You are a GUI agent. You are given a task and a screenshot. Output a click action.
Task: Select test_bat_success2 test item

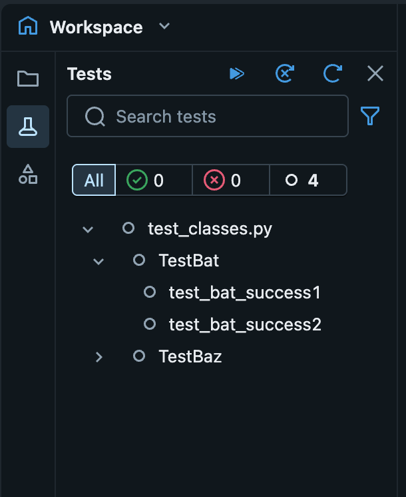(x=244, y=324)
